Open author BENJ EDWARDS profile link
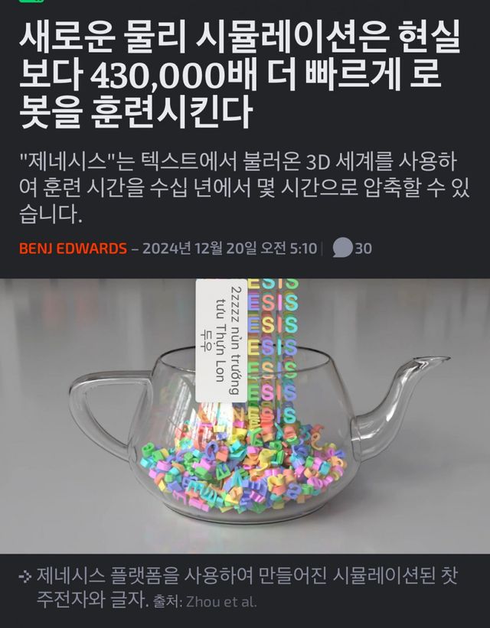 [73, 249]
